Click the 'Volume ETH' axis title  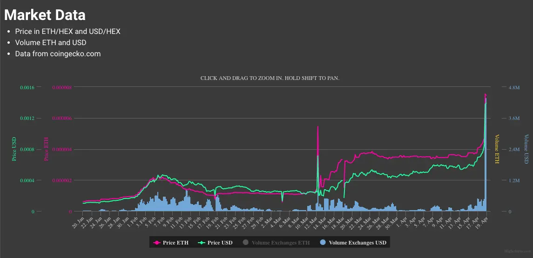497,149
